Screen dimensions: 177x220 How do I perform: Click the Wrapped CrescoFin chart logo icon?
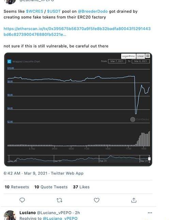pos(9,61)
